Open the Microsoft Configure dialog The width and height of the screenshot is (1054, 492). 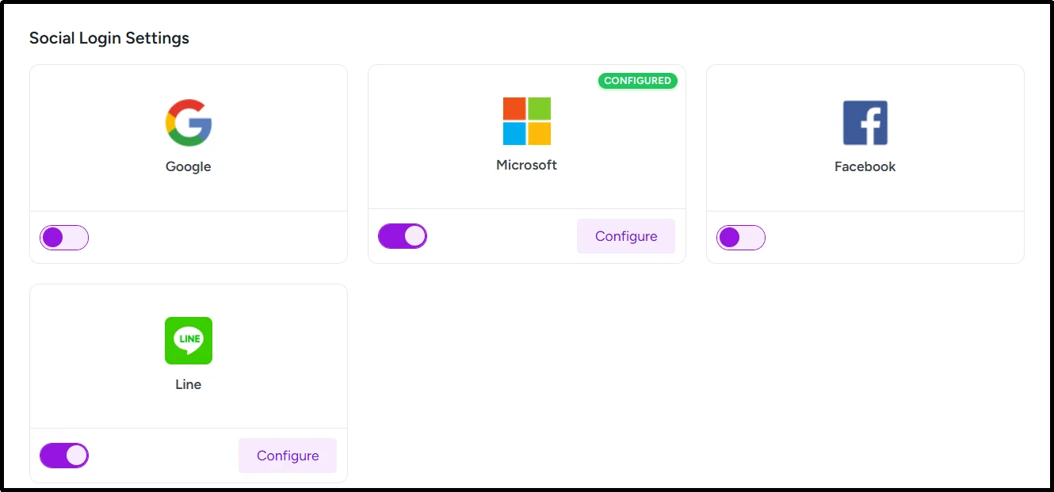[x=625, y=235]
